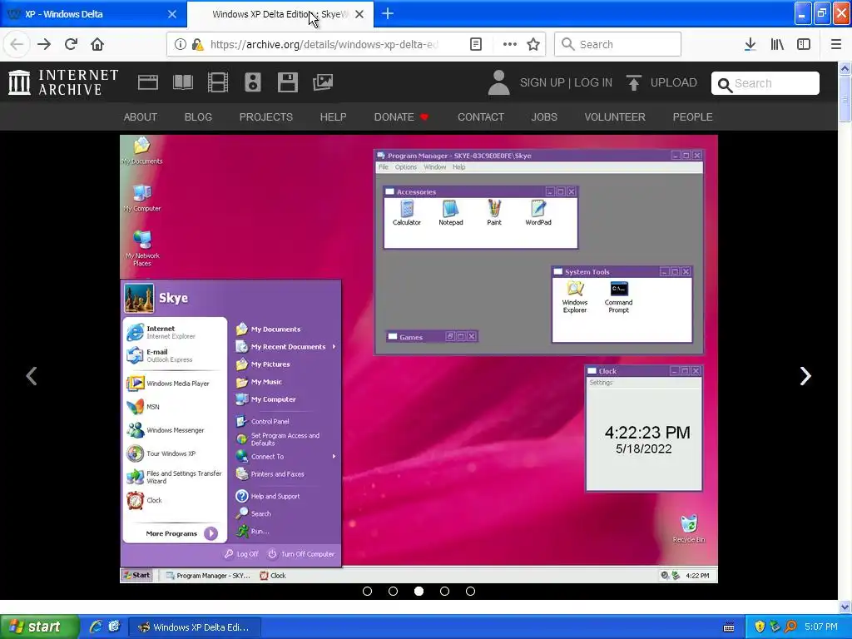The image size is (852, 639).
Task: Select first carousel dot
Action: click(x=367, y=592)
